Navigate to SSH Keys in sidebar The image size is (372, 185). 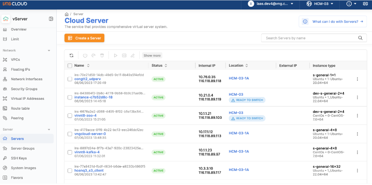point(19,158)
